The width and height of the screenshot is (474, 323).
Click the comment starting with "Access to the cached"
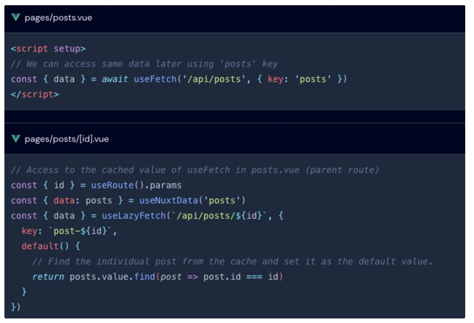[195, 170]
